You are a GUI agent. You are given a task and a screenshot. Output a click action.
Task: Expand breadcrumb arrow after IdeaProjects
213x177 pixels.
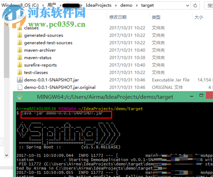(x=116, y=6)
